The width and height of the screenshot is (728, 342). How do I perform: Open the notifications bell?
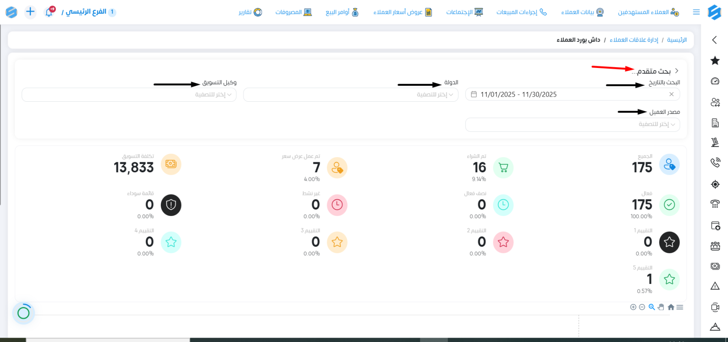coord(49,12)
